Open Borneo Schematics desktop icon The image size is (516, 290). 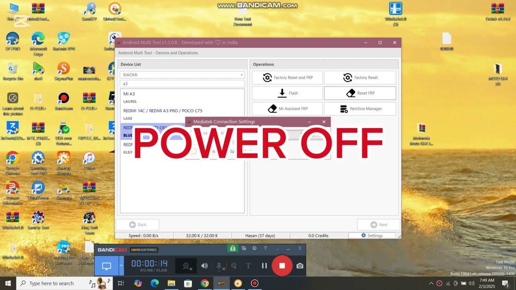[12, 193]
